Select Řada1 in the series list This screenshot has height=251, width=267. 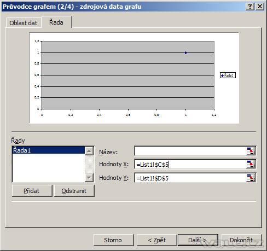[x=49, y=150]
